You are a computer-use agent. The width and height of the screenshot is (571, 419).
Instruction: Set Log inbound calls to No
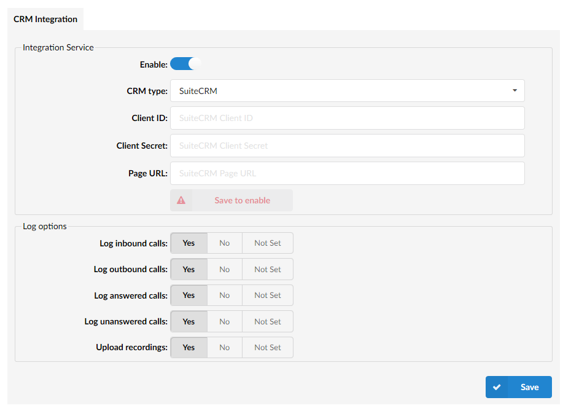pyautogui.click(x=225, y=243)
